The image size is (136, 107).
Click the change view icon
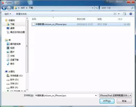(115, 14)
